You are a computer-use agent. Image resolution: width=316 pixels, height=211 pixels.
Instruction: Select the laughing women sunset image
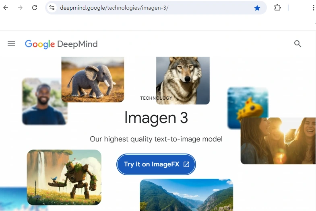point(278,141)
